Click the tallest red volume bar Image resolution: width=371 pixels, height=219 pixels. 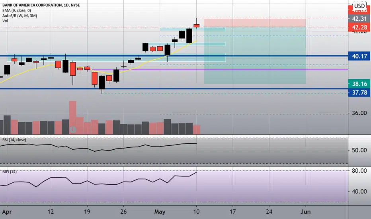72,117
